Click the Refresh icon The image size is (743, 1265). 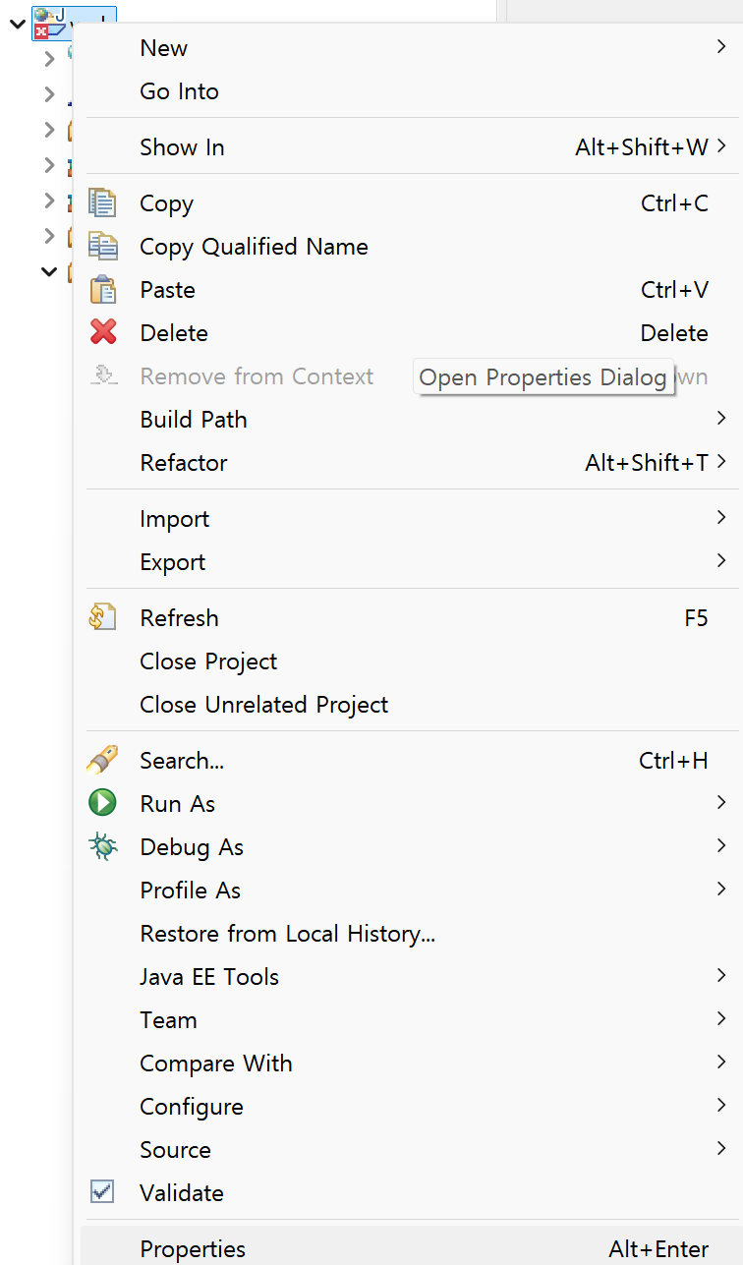102,618
